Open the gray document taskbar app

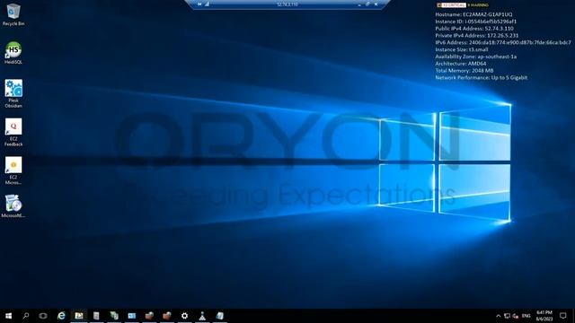coord(96,316)
